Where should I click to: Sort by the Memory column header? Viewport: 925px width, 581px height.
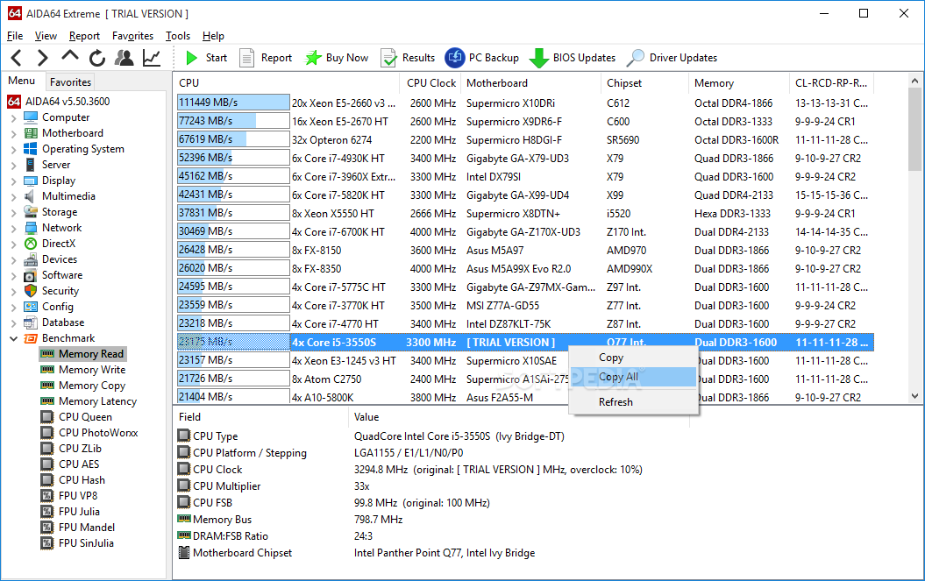pyautogui.click(x=738, y=83)
